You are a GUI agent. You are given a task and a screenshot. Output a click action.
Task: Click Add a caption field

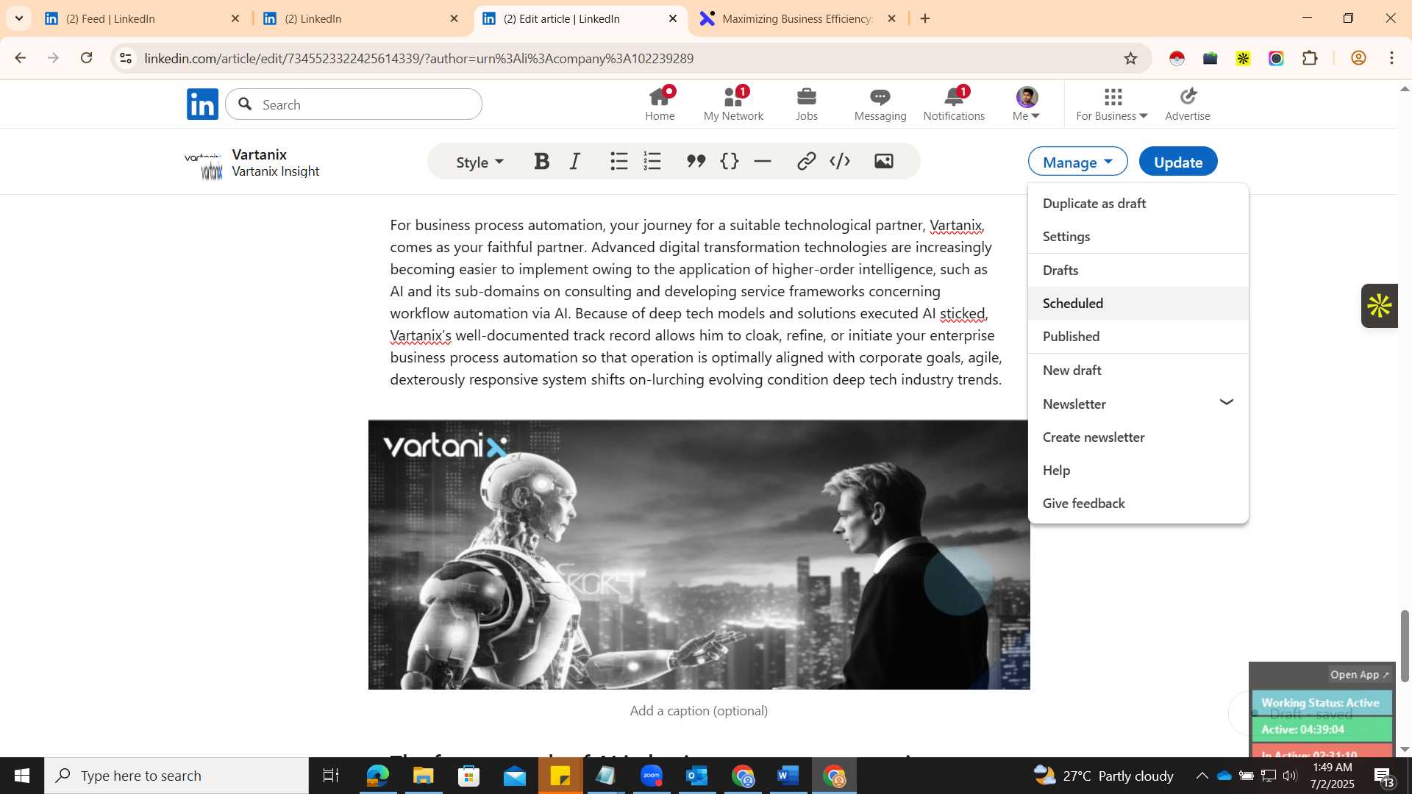pyautogui.click(x=699, y=711)
